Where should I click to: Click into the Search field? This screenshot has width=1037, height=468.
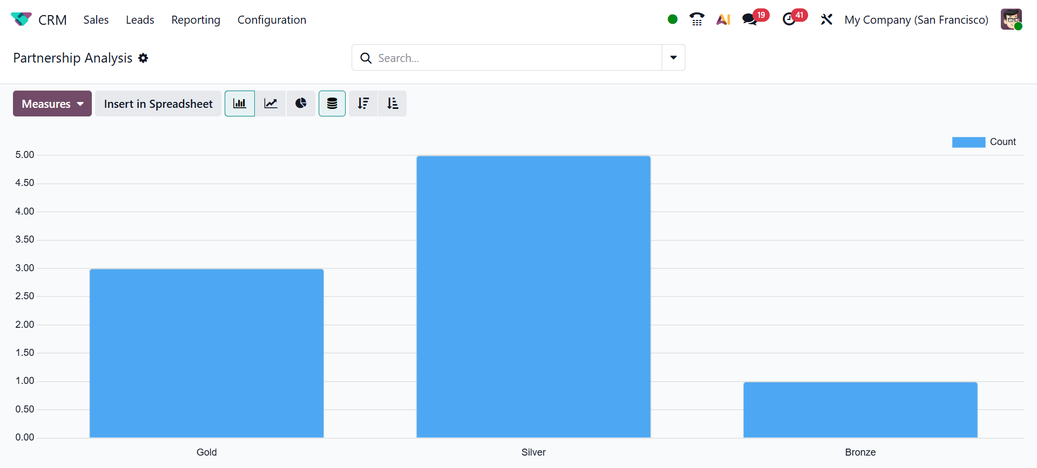[518, 58]
